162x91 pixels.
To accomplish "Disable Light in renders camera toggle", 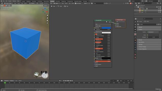I will point(160,12).
